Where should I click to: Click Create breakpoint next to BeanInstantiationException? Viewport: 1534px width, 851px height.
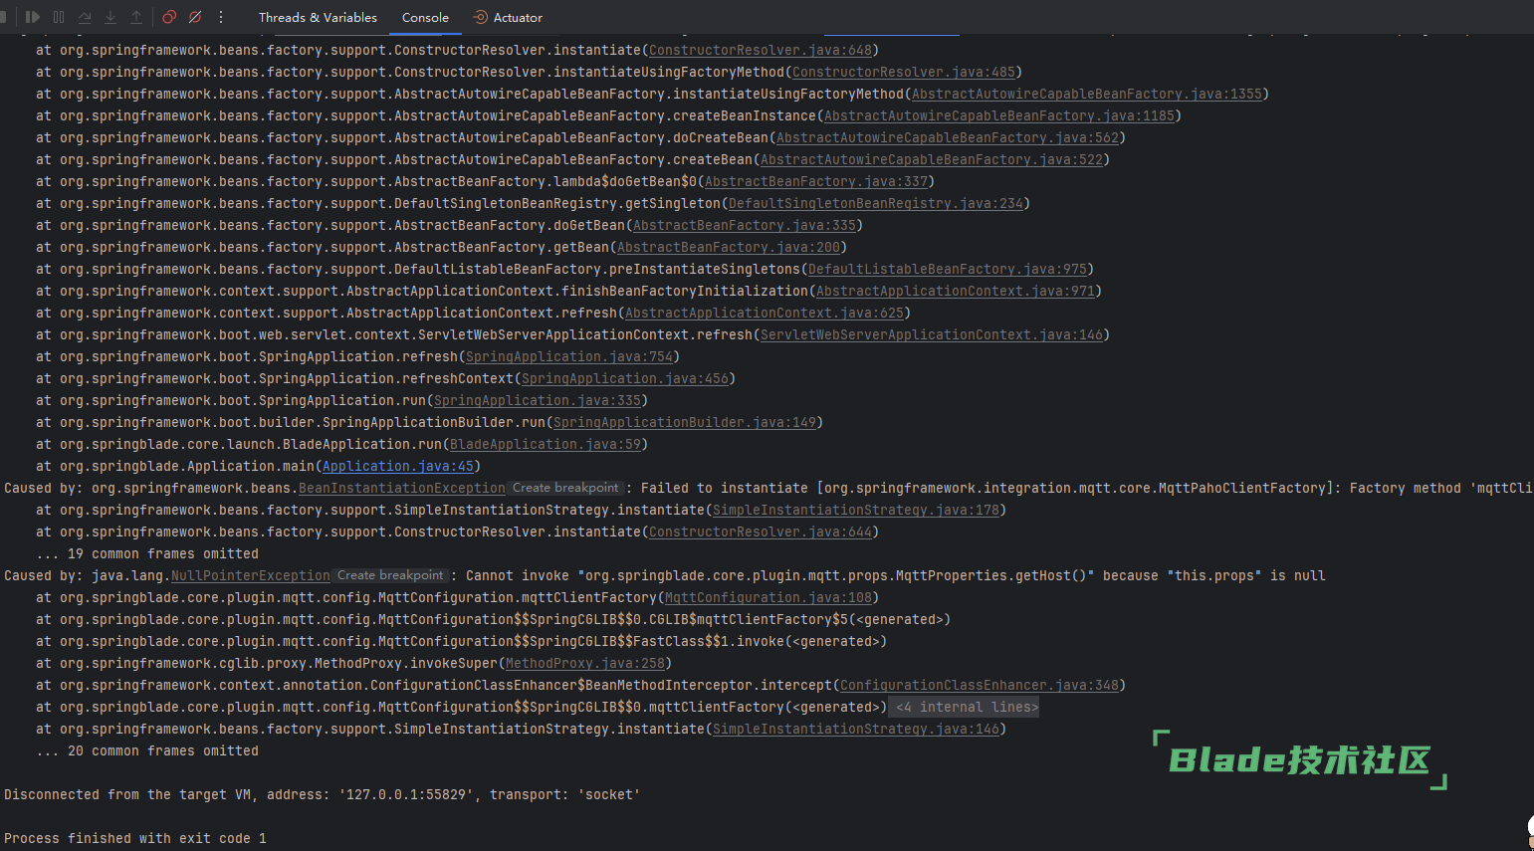point(565,488)
